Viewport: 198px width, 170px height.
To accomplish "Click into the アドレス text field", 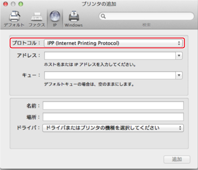I will click(x=110, y=56).
